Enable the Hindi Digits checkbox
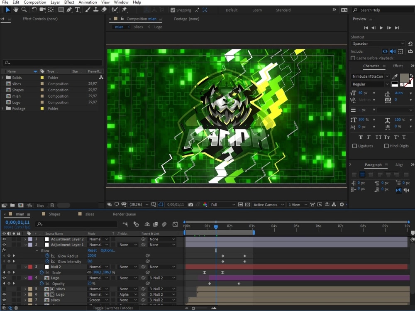The width and height of the screenshot is (415, 311). [x=386, y=146]
